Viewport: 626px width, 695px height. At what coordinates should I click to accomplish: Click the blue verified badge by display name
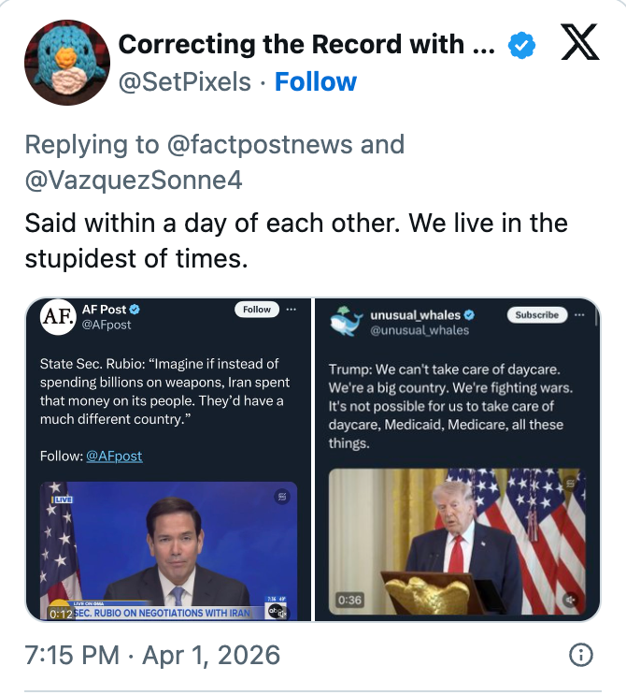click(x=520, y=44)
